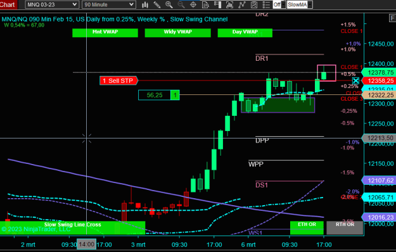The height and width of the screenshot is (252, 396).
Task: Open the indicators icon
Action: [x=242, y=4]
